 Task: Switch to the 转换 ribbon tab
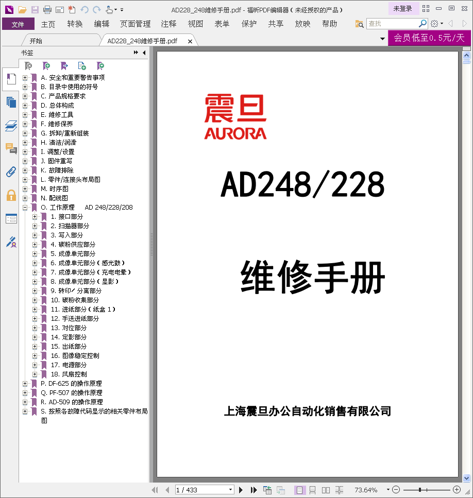(75, 24)
